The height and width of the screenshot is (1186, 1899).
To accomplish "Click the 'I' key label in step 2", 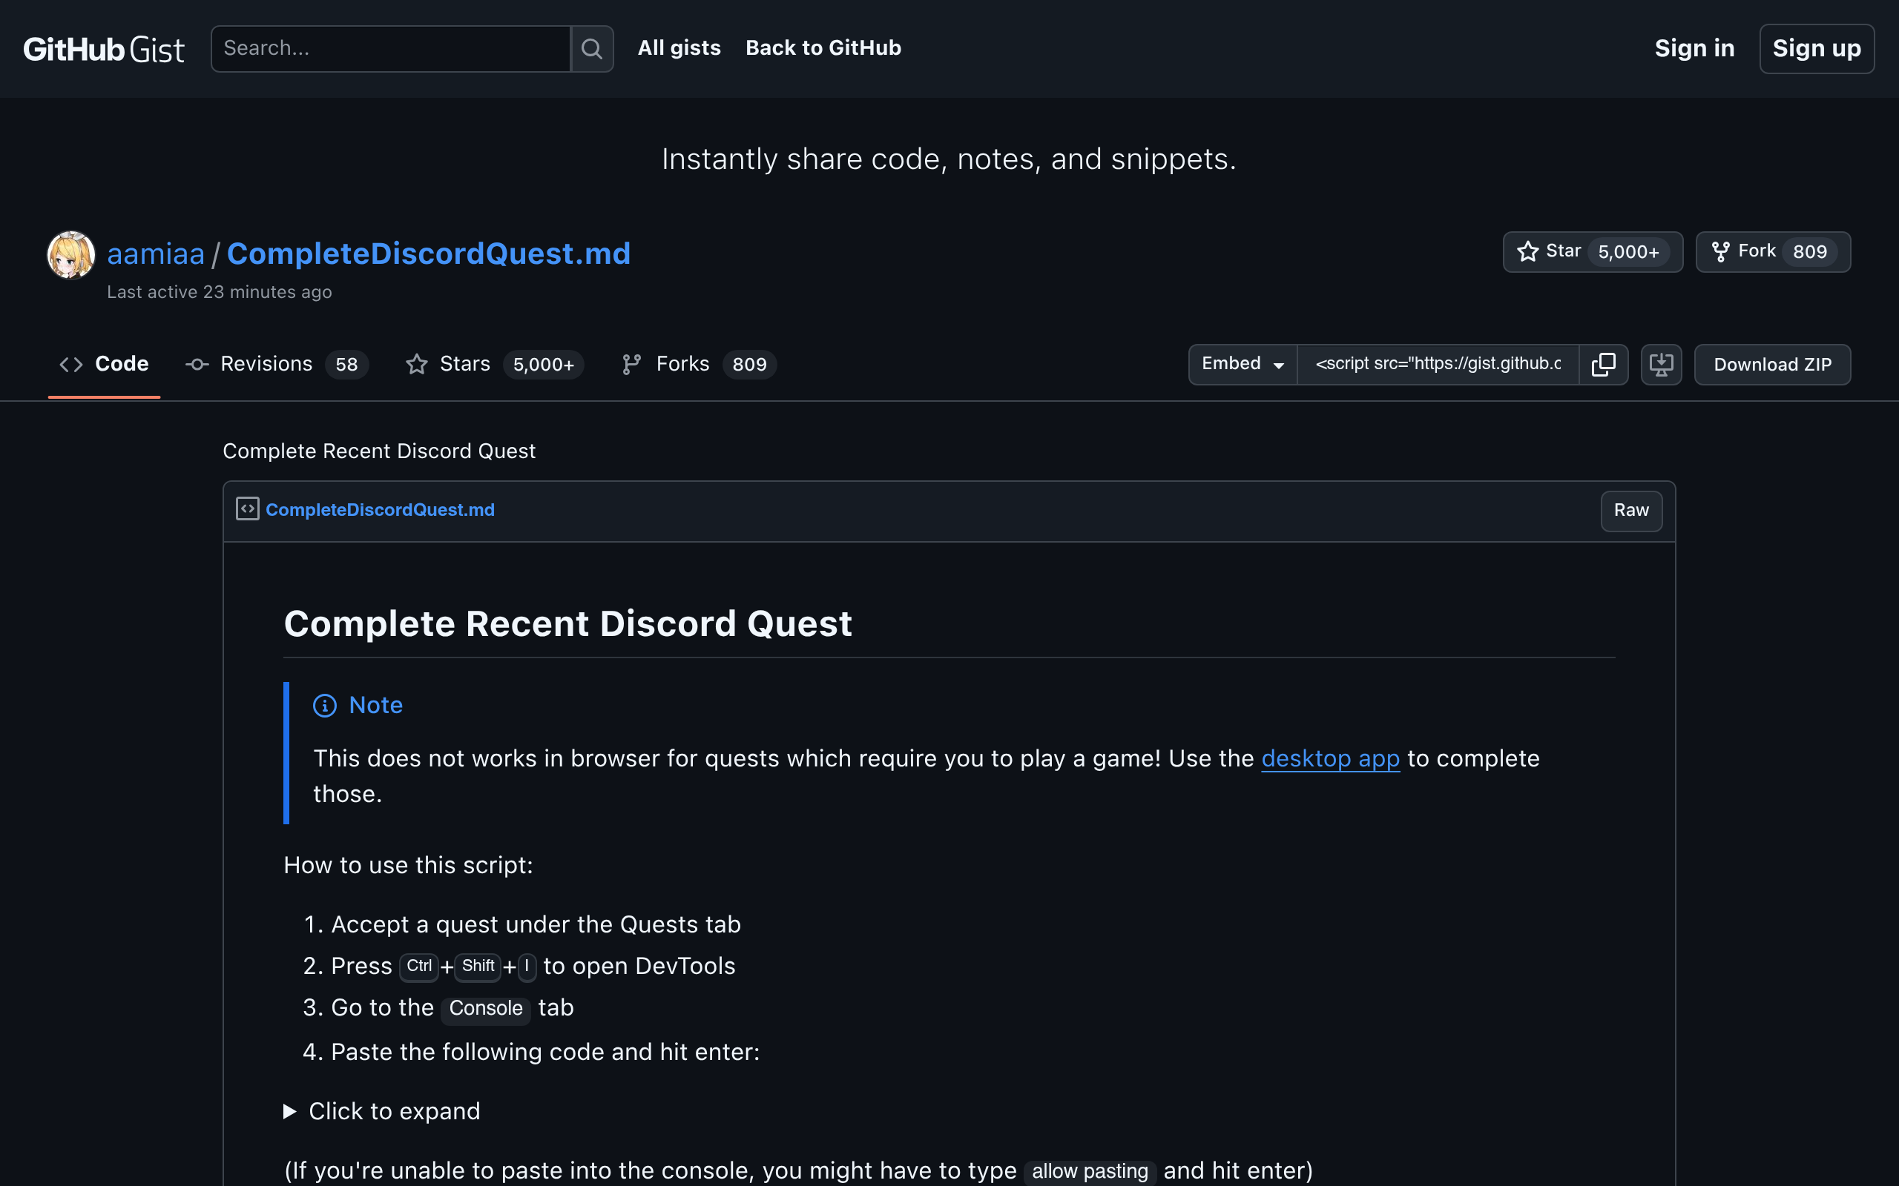I will [x=527, y=966].
